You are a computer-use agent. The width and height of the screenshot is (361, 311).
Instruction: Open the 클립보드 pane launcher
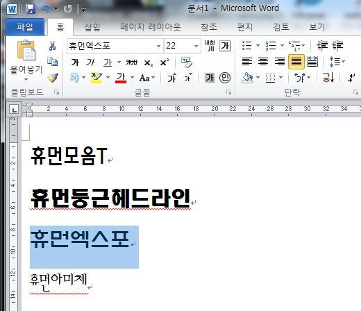(x=56, y=92)
